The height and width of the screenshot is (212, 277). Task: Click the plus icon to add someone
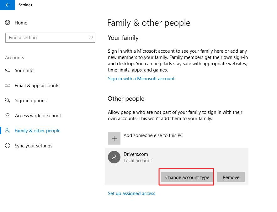pos(114,138)
